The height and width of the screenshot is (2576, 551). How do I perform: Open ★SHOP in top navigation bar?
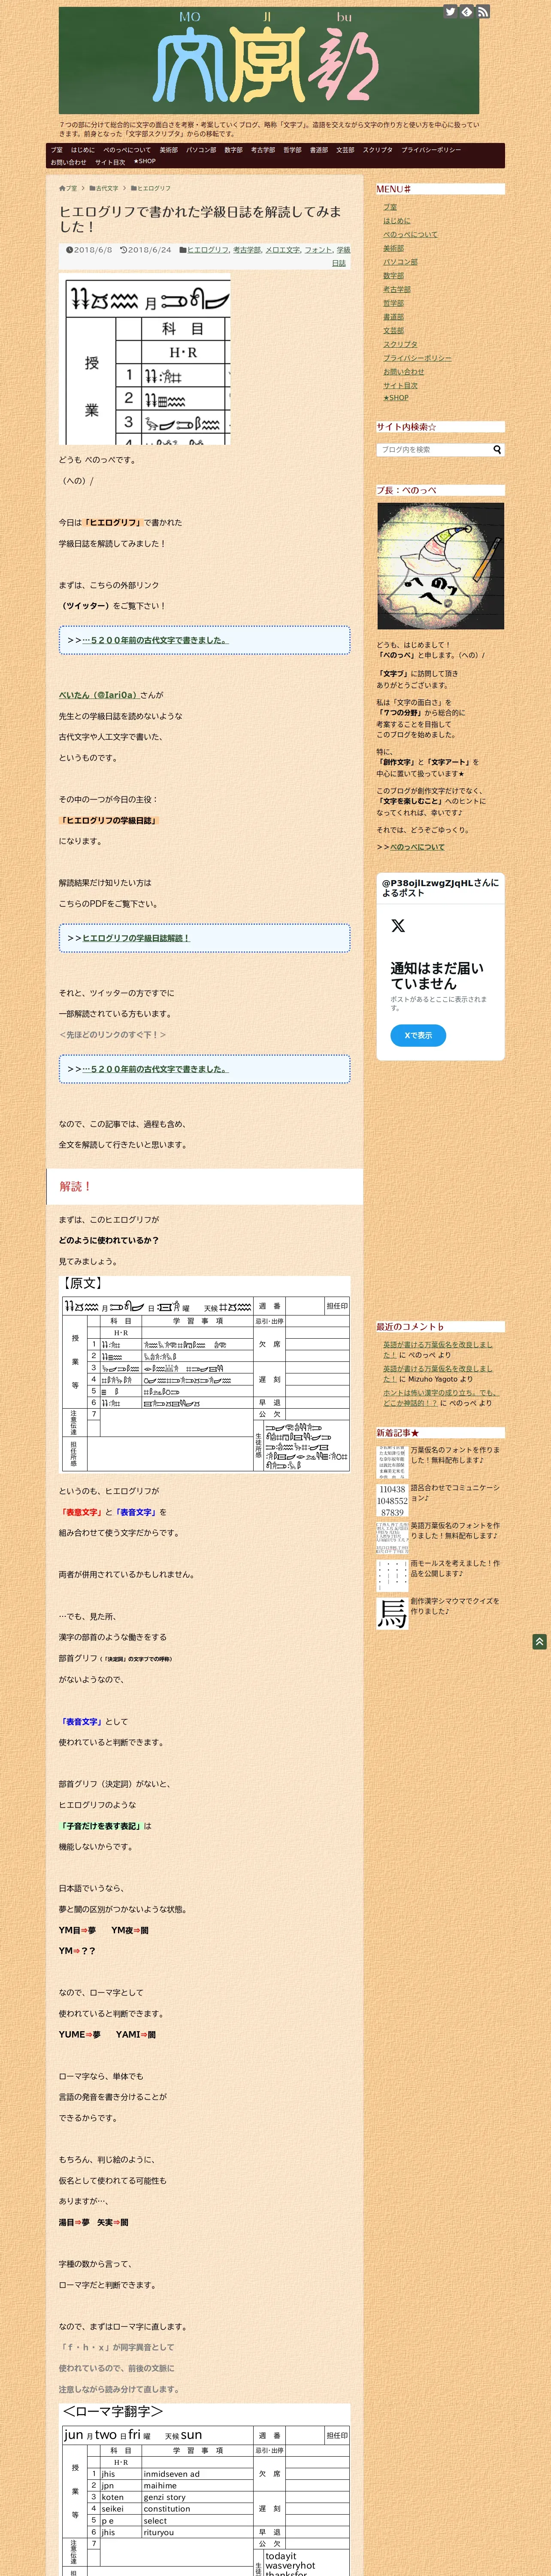coord(145,161)
